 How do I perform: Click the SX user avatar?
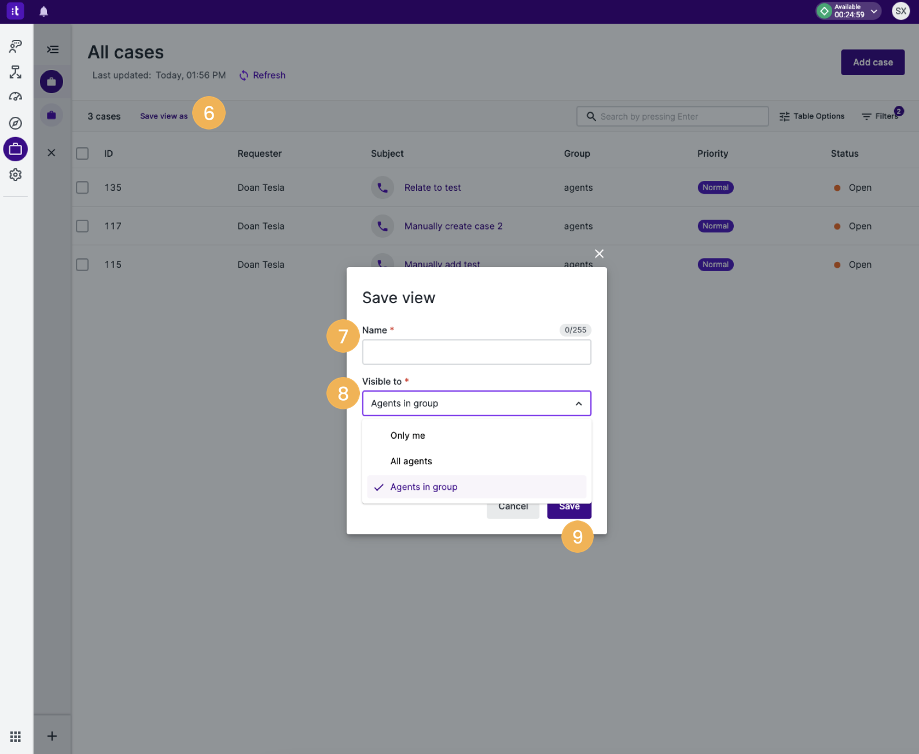[900, 11]
